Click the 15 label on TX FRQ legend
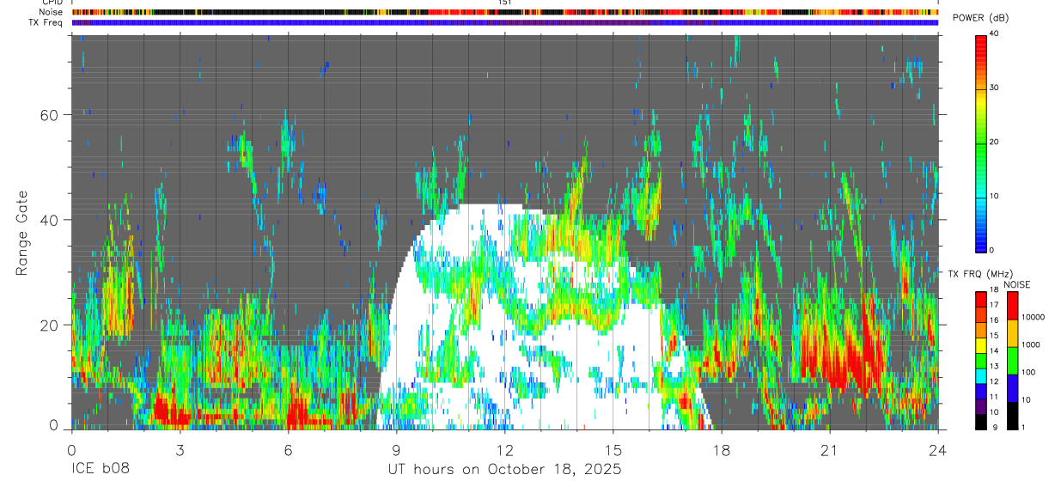This screenshot has height=487, width=1055. pos(993,336)
